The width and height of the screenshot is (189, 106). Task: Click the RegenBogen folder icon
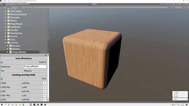click(x=9, y=24)
